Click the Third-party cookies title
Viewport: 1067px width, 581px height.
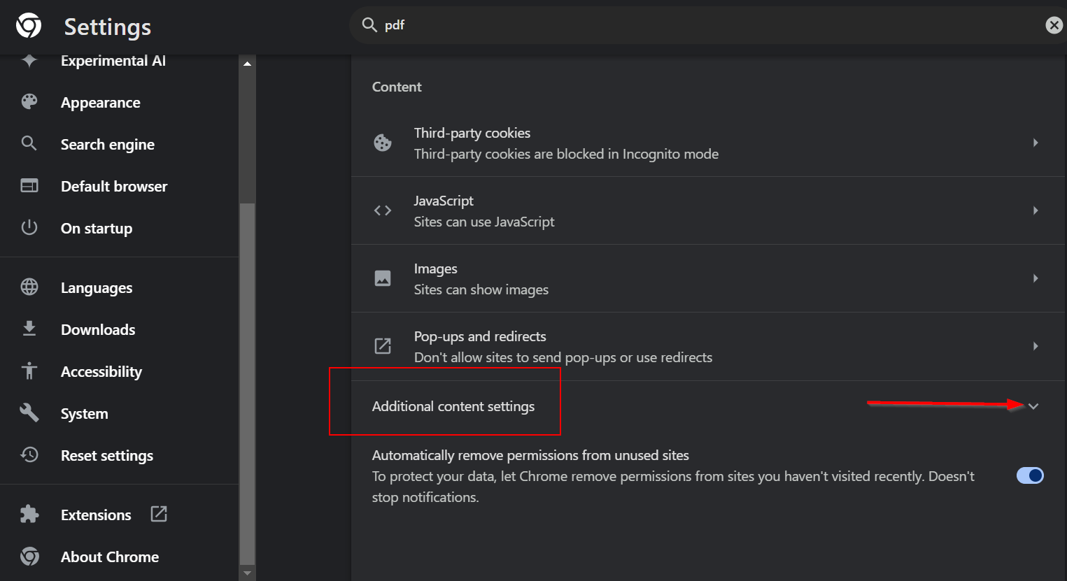coord(472,133)
